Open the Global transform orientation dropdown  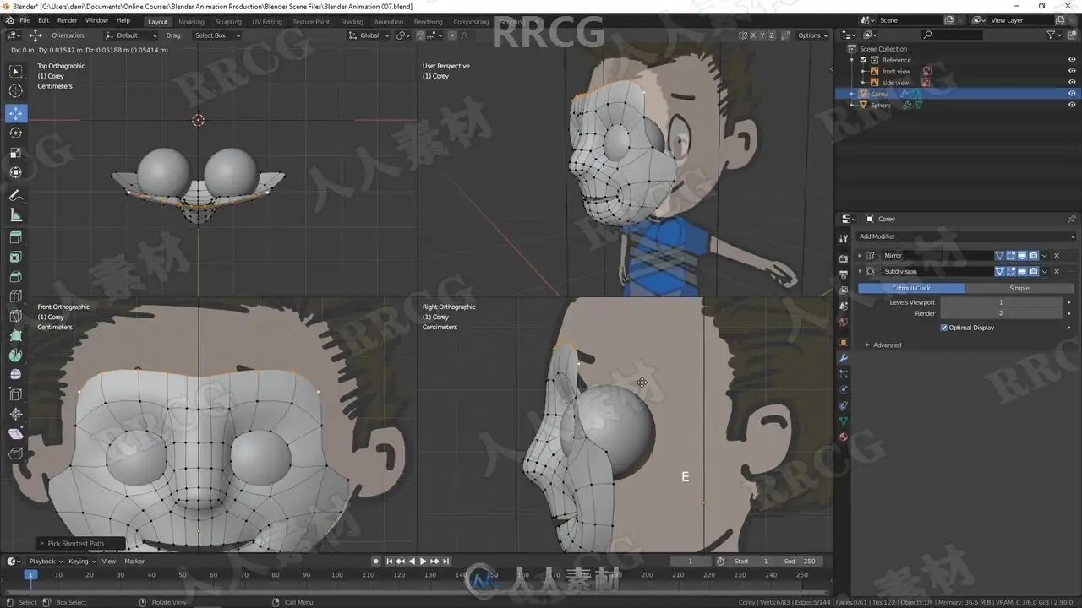pyautogui.click(x=369, y=35)
